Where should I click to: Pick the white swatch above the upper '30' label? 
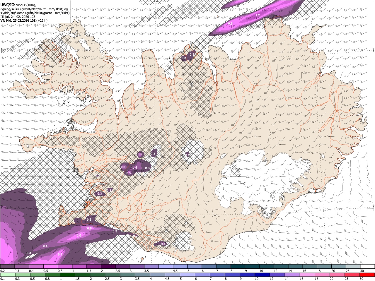(368, 267)
